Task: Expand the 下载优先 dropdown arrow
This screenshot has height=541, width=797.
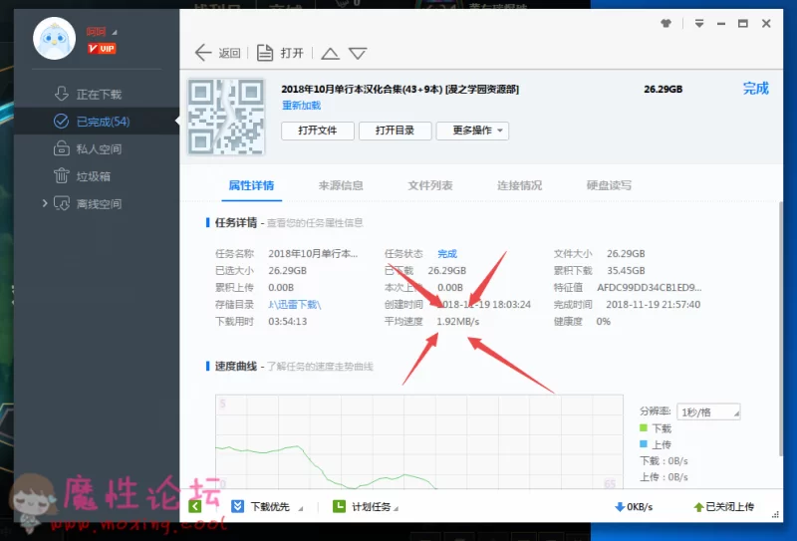Action: [x=301, y=508]
